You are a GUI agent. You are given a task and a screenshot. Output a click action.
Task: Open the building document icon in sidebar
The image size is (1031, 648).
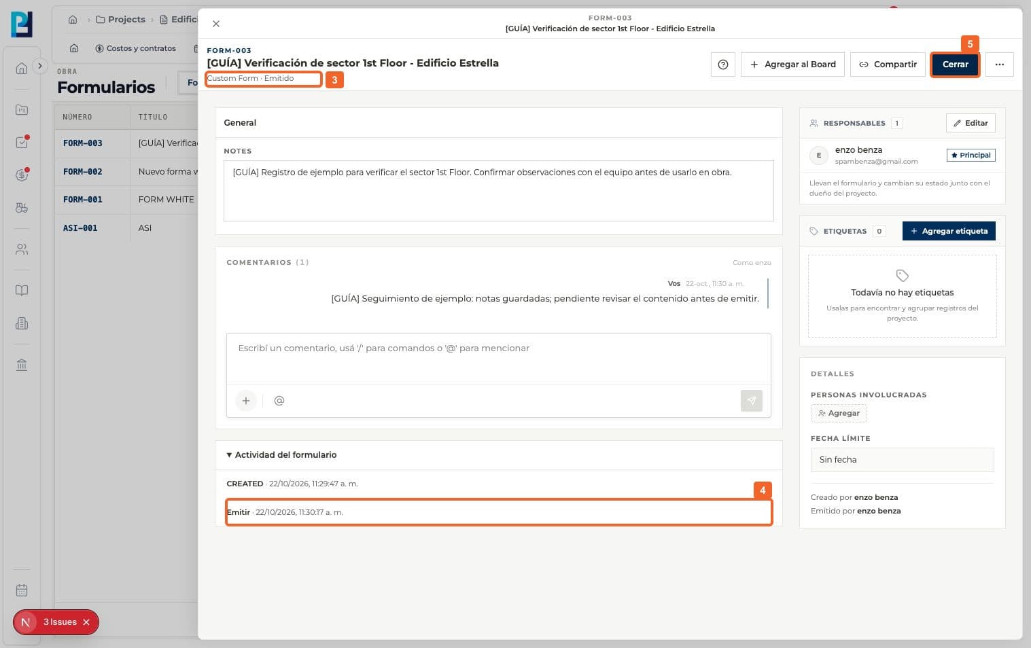(22, 323)
